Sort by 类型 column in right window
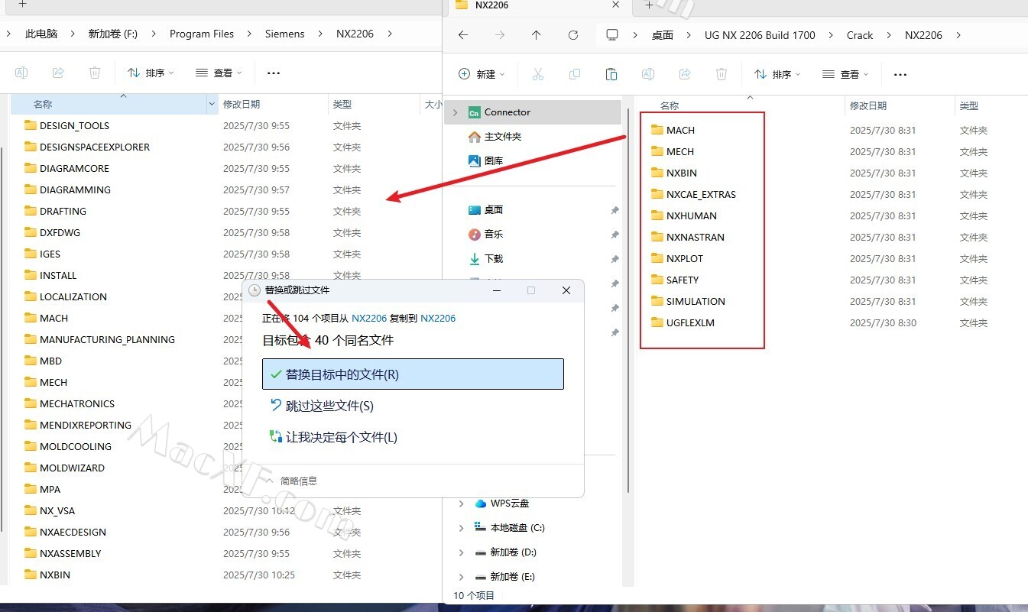Screen dimensions: 1028x612 [x=969, y=106]
